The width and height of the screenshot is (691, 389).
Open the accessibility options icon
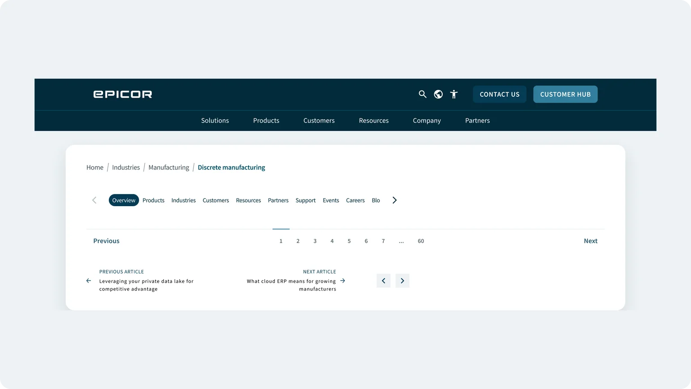coord(454,94)
